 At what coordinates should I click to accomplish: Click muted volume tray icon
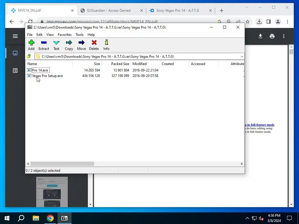pos(261,218)
